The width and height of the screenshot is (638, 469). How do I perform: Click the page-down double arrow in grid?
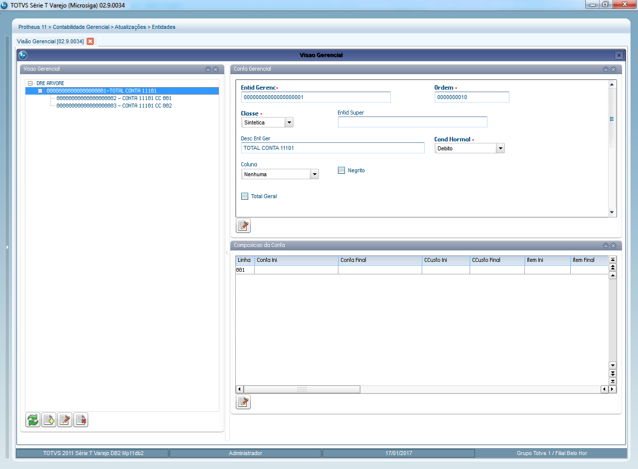coord(613,373)
